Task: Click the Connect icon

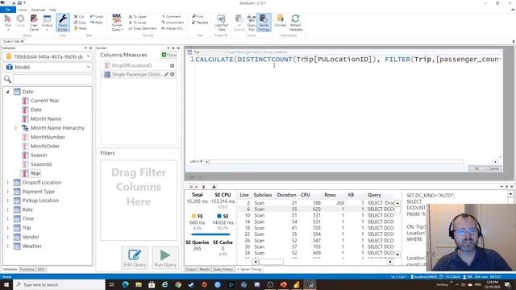Action: click(x=281, y=21)
